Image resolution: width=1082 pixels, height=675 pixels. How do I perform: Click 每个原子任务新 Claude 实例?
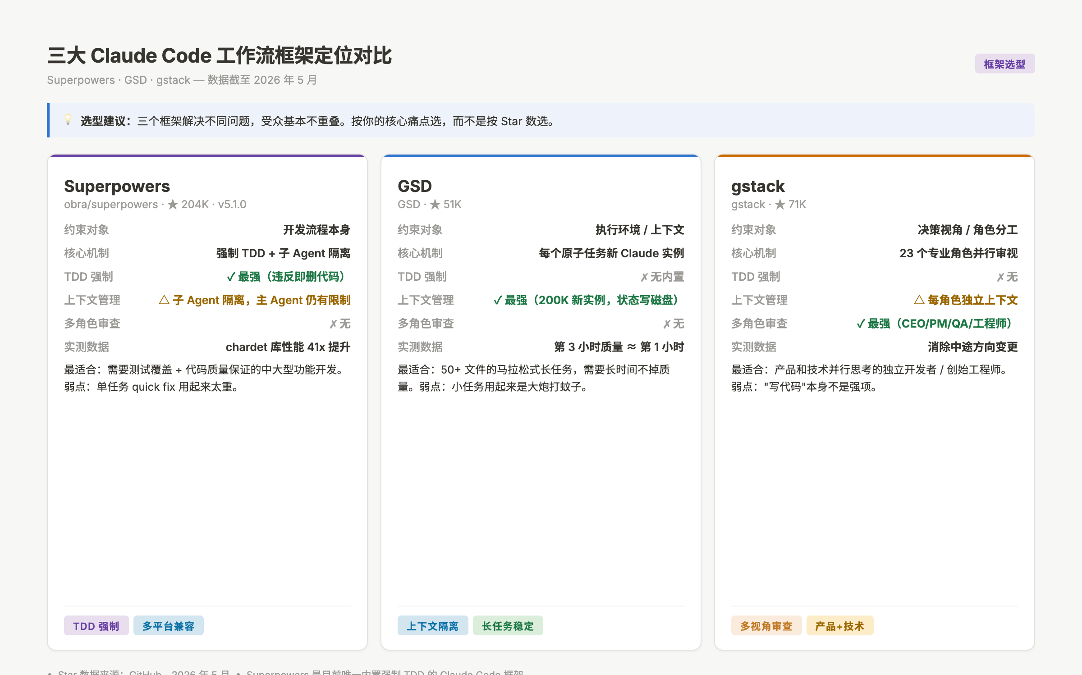pos(611,253)
